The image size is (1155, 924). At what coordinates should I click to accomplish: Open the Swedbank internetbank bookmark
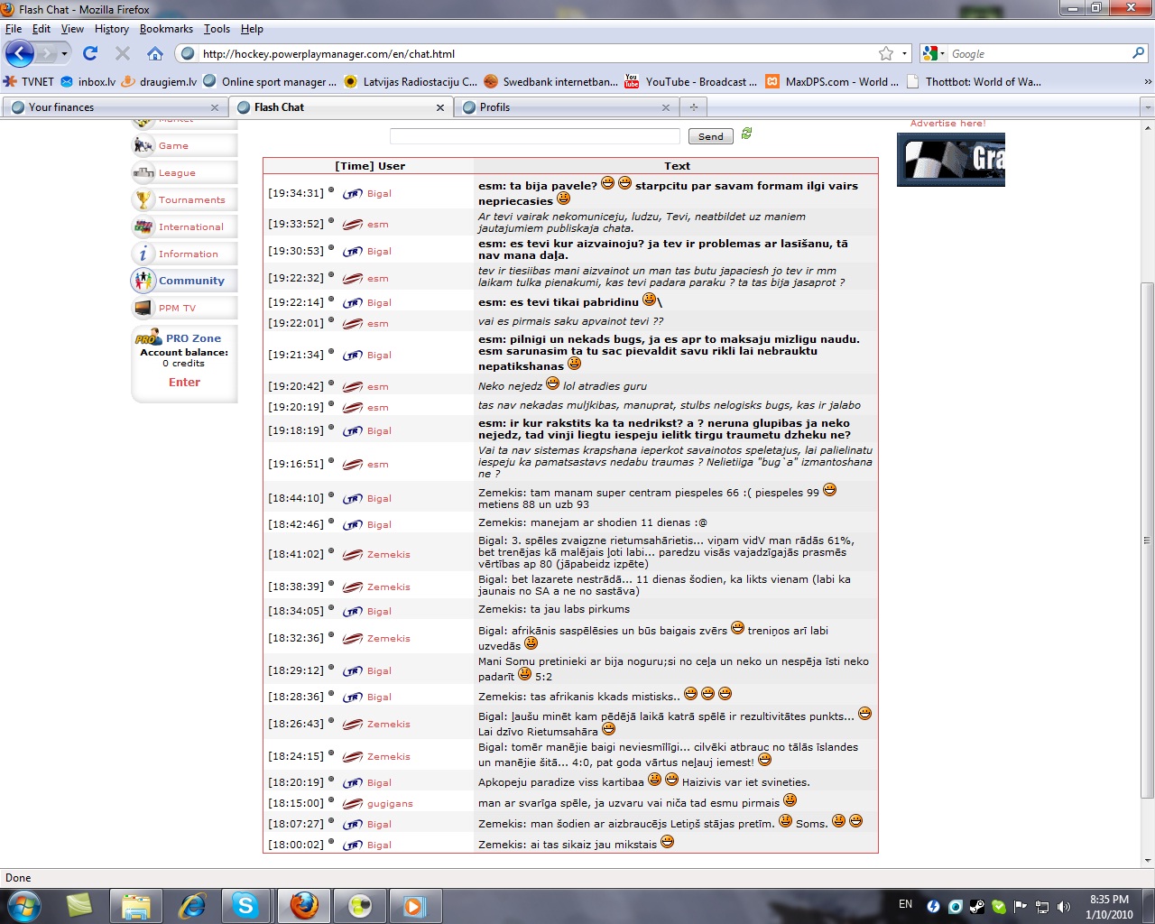pyautogui.click(x=551, y=81)
